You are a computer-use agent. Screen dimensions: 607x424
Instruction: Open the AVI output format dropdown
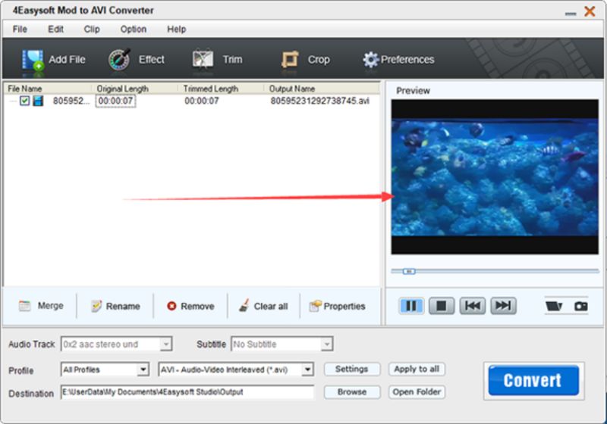307,369
